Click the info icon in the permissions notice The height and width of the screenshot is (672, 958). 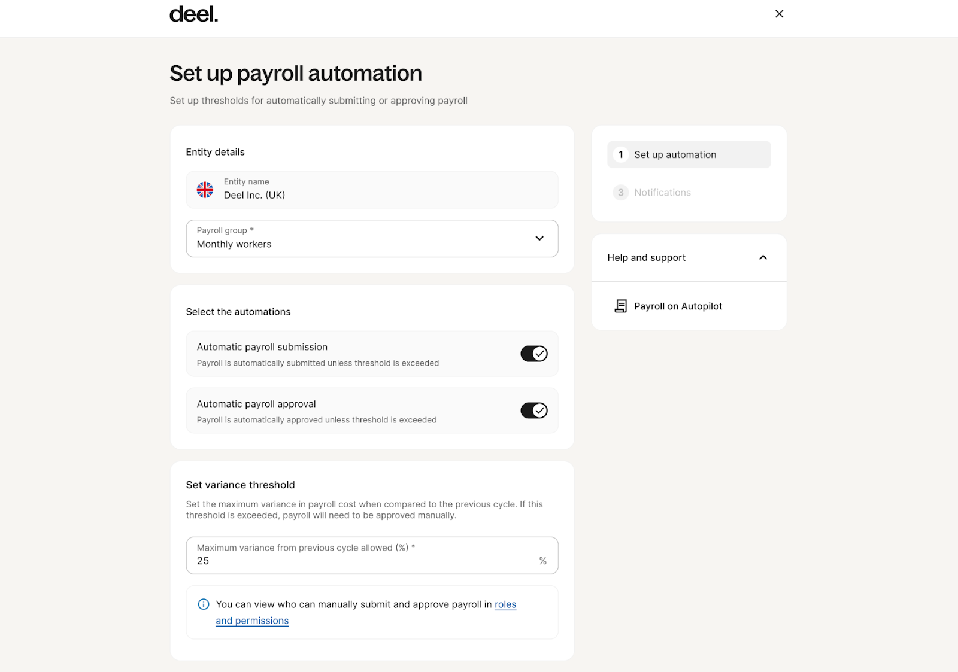(x=204, y=604)
